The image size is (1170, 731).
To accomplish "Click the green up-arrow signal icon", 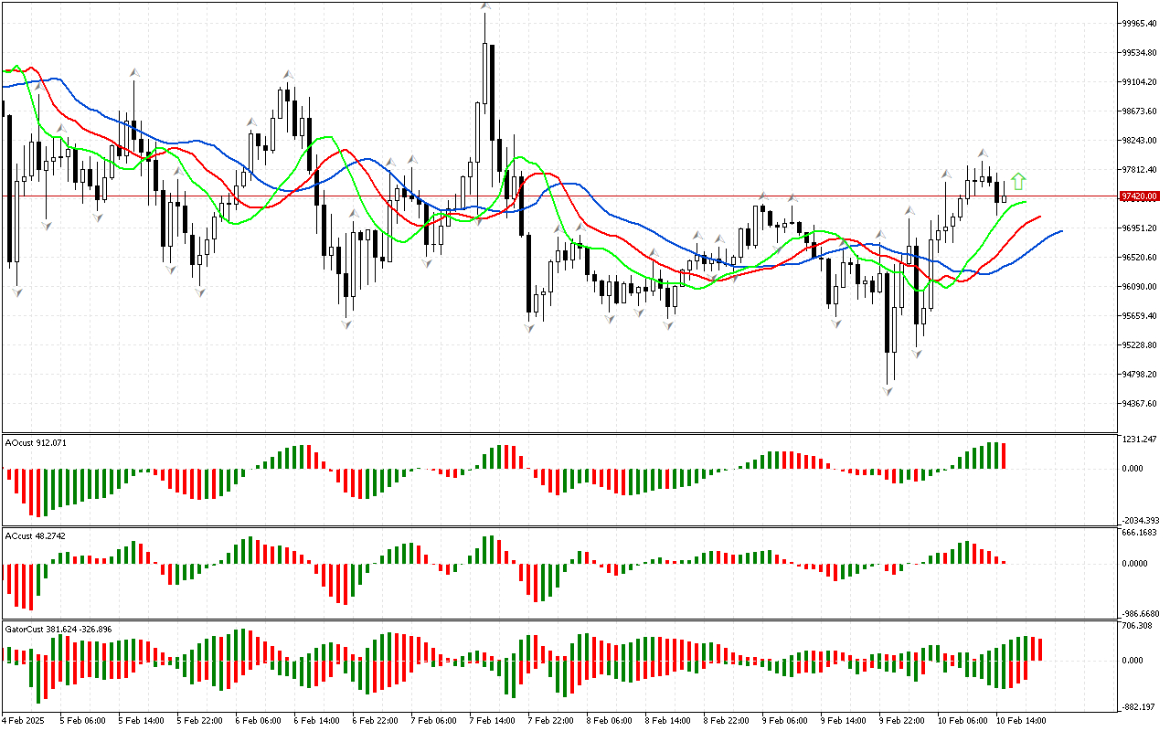I will (1019, 181).
